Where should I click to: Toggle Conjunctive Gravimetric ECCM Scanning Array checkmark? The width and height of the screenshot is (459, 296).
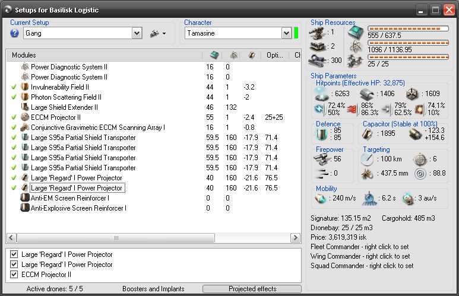coord(14,128)
